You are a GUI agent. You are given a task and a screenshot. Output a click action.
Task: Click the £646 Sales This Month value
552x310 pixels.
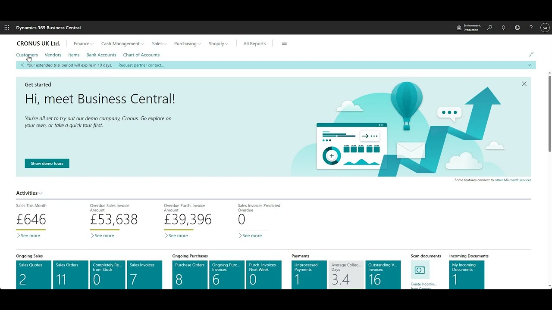click(31, 220)
